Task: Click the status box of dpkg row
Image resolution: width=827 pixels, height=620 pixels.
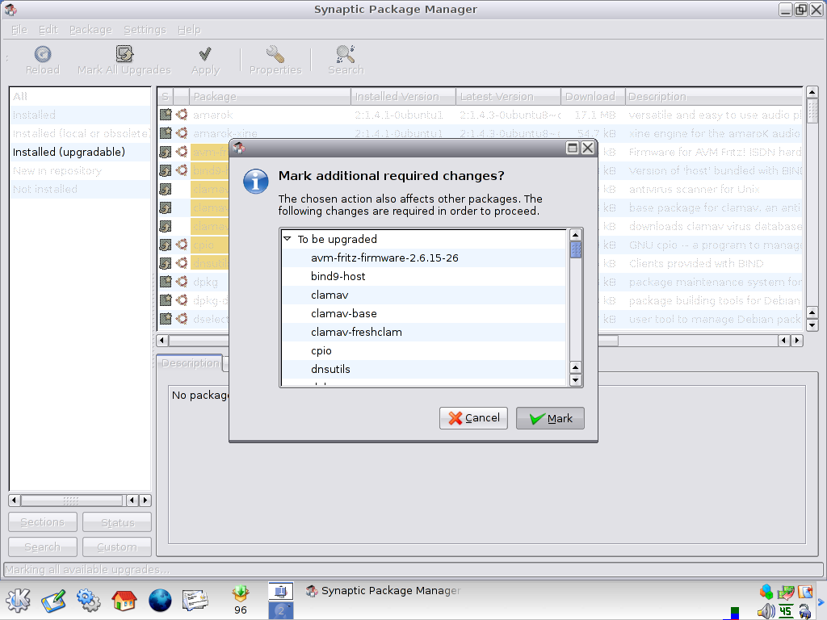Action: [x=166, y=282]
